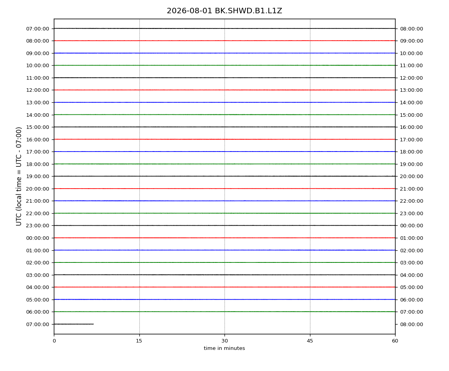Image resolution: width=449 pixels, height=371 pixels.
Task: Click the "time in minutes" x-axis label
Action: tap(224, 348)
